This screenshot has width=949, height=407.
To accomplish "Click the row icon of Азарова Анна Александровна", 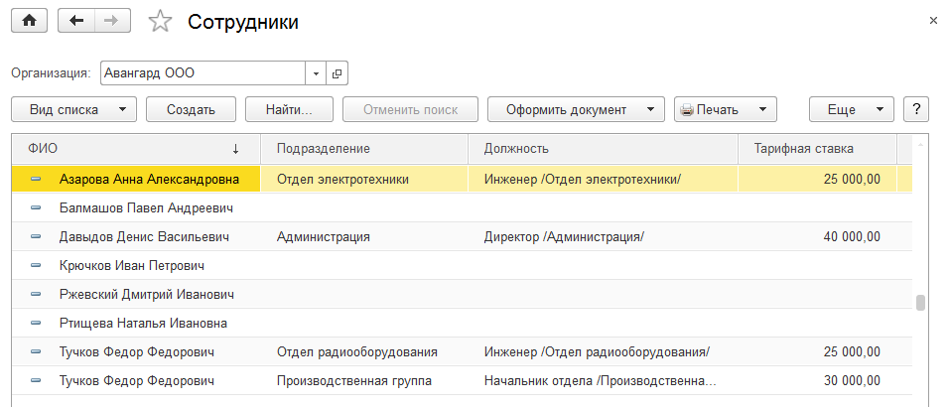I will (37, 179).
